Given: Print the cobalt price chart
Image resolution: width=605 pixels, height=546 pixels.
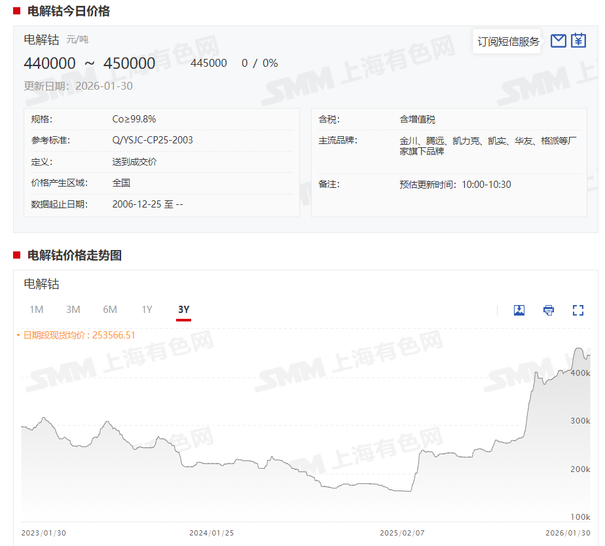Looking at the screenshot, I should tap(549, 310).
